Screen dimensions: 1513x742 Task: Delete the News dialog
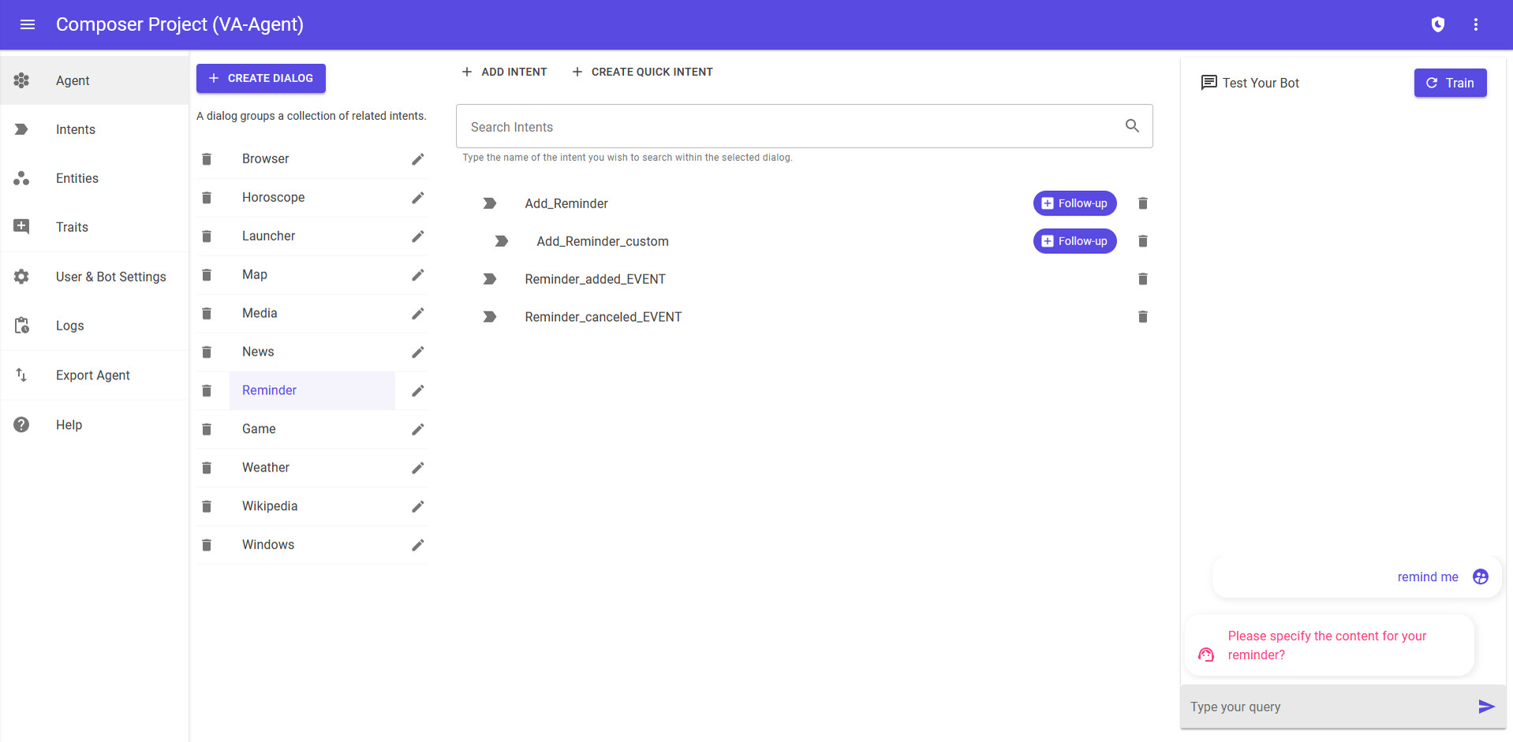pyautogui.click(x=207, y=352)
